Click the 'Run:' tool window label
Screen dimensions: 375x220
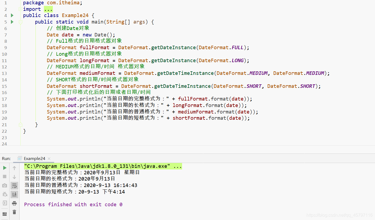[6, 159]
